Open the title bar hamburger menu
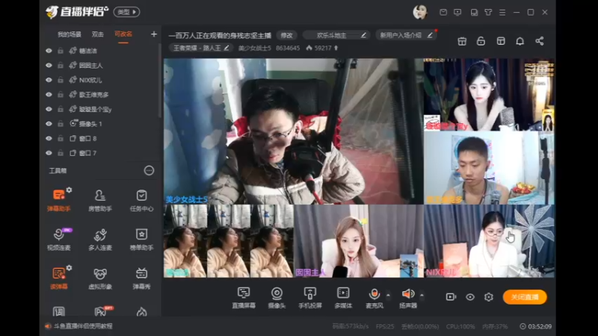Viewport: 598px width, 336px height. point(502,12)
